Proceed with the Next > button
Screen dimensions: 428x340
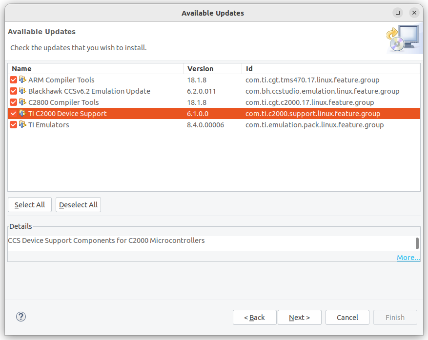pos(300,318)
